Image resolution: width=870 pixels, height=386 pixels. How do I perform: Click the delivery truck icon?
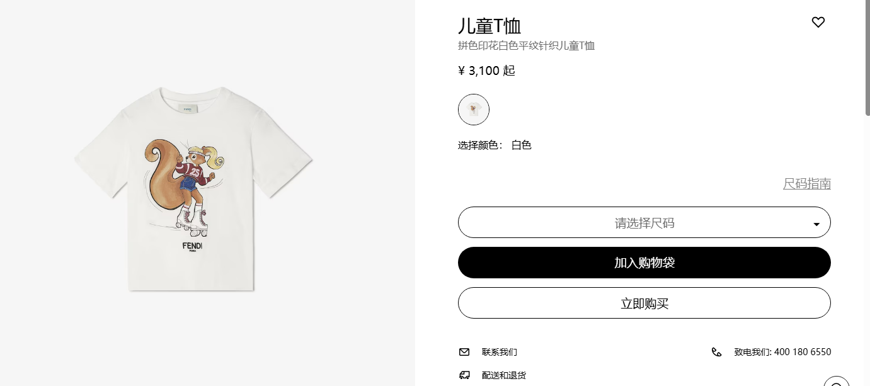464,375
